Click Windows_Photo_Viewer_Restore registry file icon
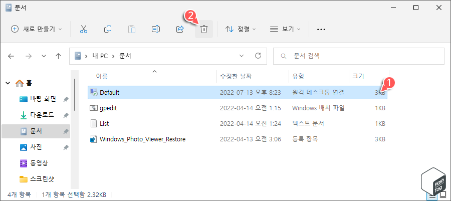 click(94, 139)
